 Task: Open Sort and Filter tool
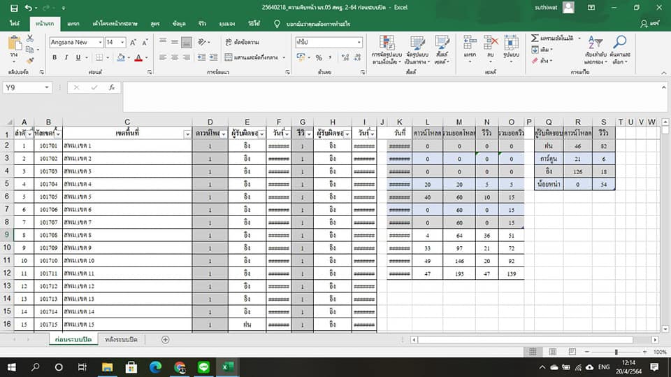[x=595, y=48]
